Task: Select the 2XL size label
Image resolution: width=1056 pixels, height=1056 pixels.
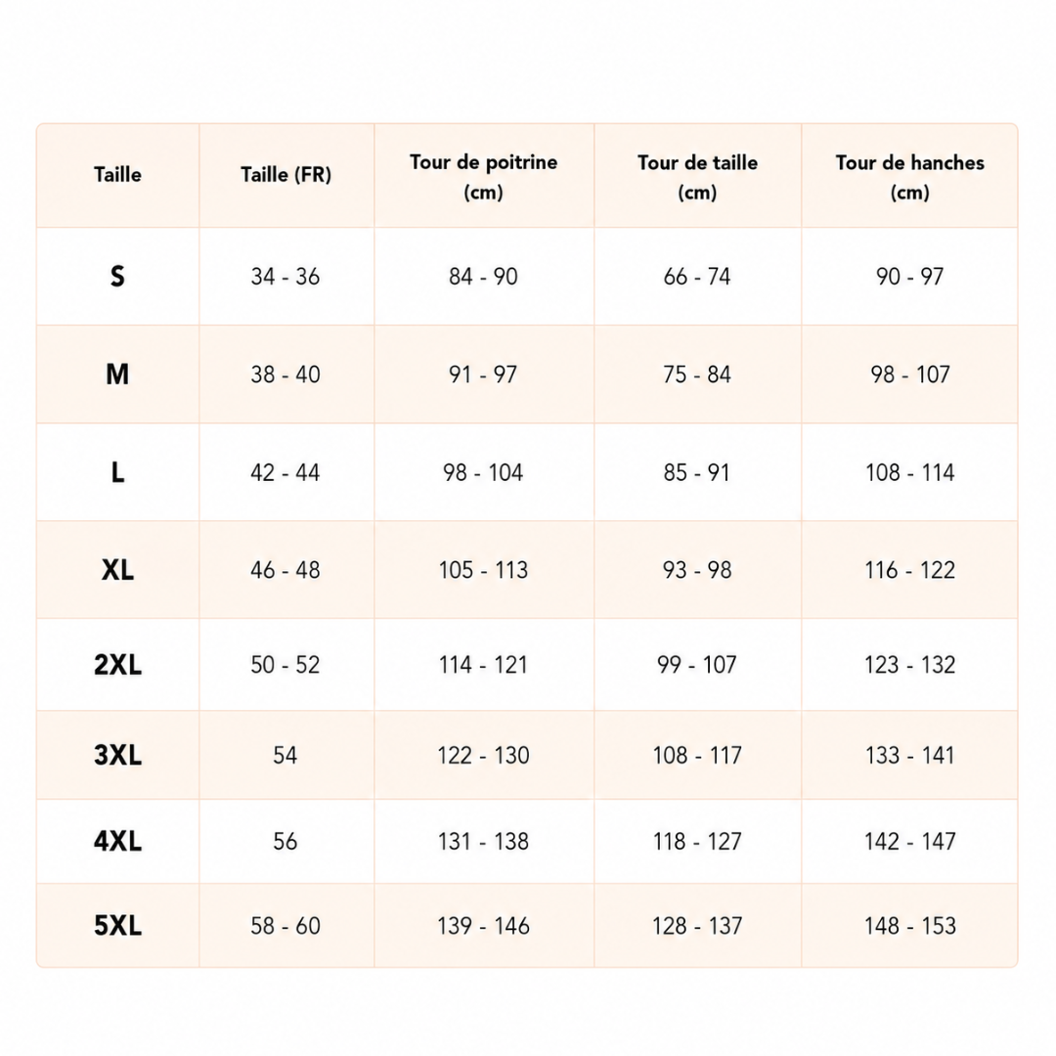Action: 118,665
